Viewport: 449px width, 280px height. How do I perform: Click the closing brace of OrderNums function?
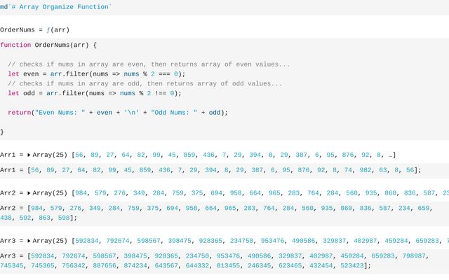point(2,132)
